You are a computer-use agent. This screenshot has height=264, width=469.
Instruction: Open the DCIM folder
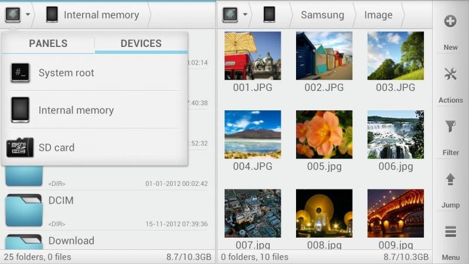pos(61,201)
